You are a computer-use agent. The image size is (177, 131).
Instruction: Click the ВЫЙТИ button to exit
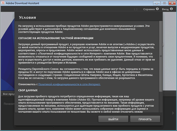(113, 119)
